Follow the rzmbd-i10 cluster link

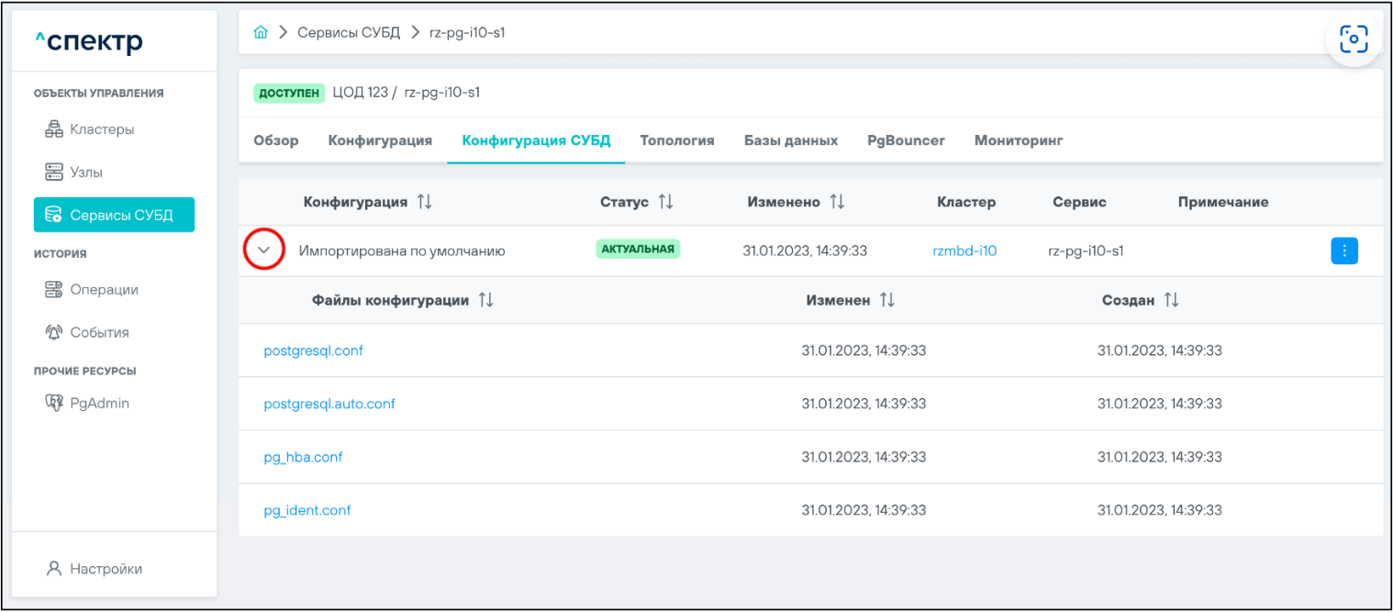point(964,250)
